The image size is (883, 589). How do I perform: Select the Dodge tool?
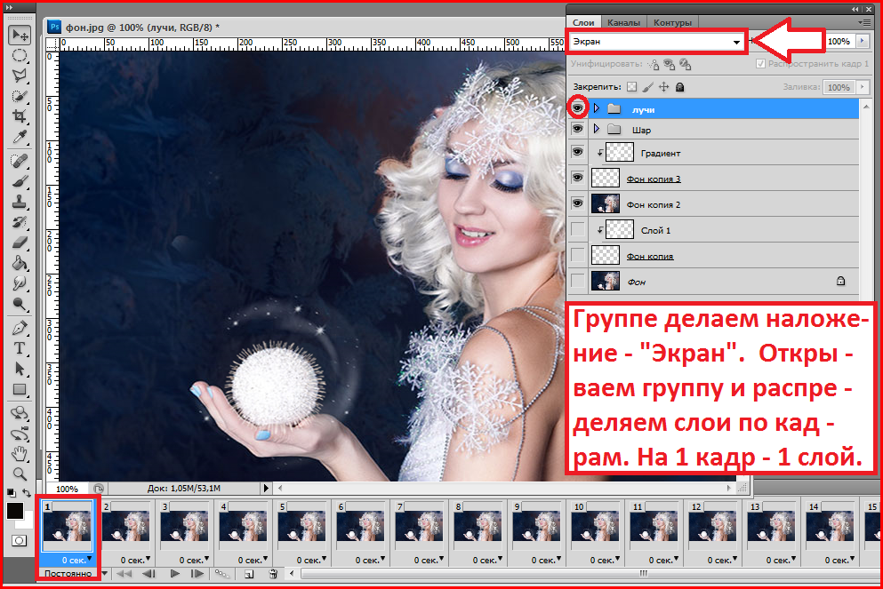pos(20,304)
